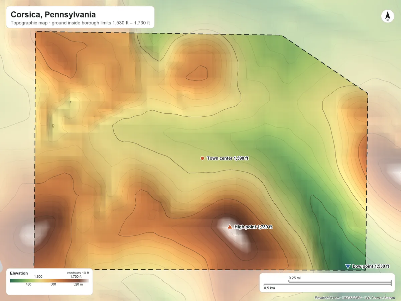Click the 'Corsica, Pennsylvania' map title
Viewport: 401px width, 301px height.
point(53,15)
